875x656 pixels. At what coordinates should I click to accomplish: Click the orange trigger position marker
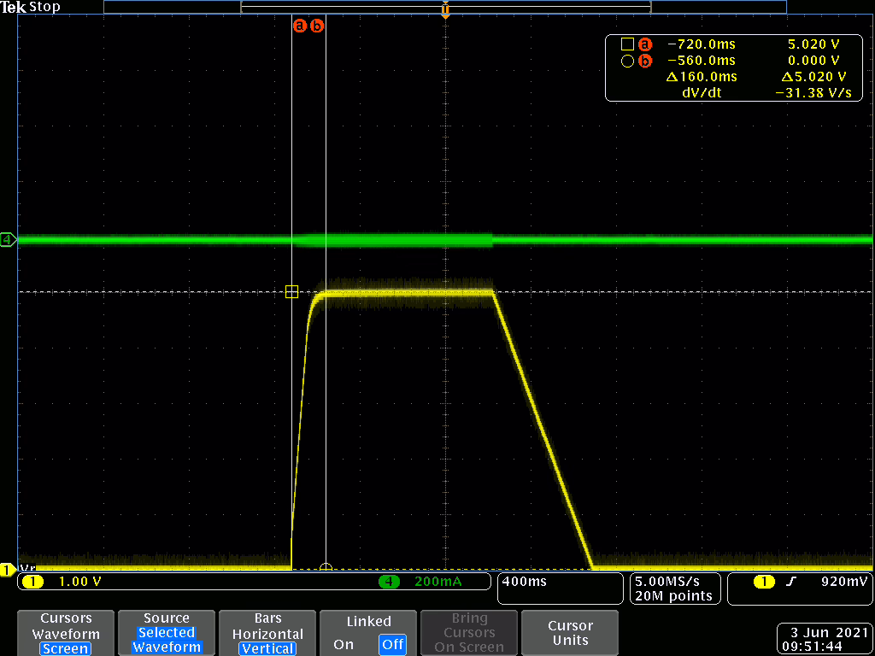[445, 11]
